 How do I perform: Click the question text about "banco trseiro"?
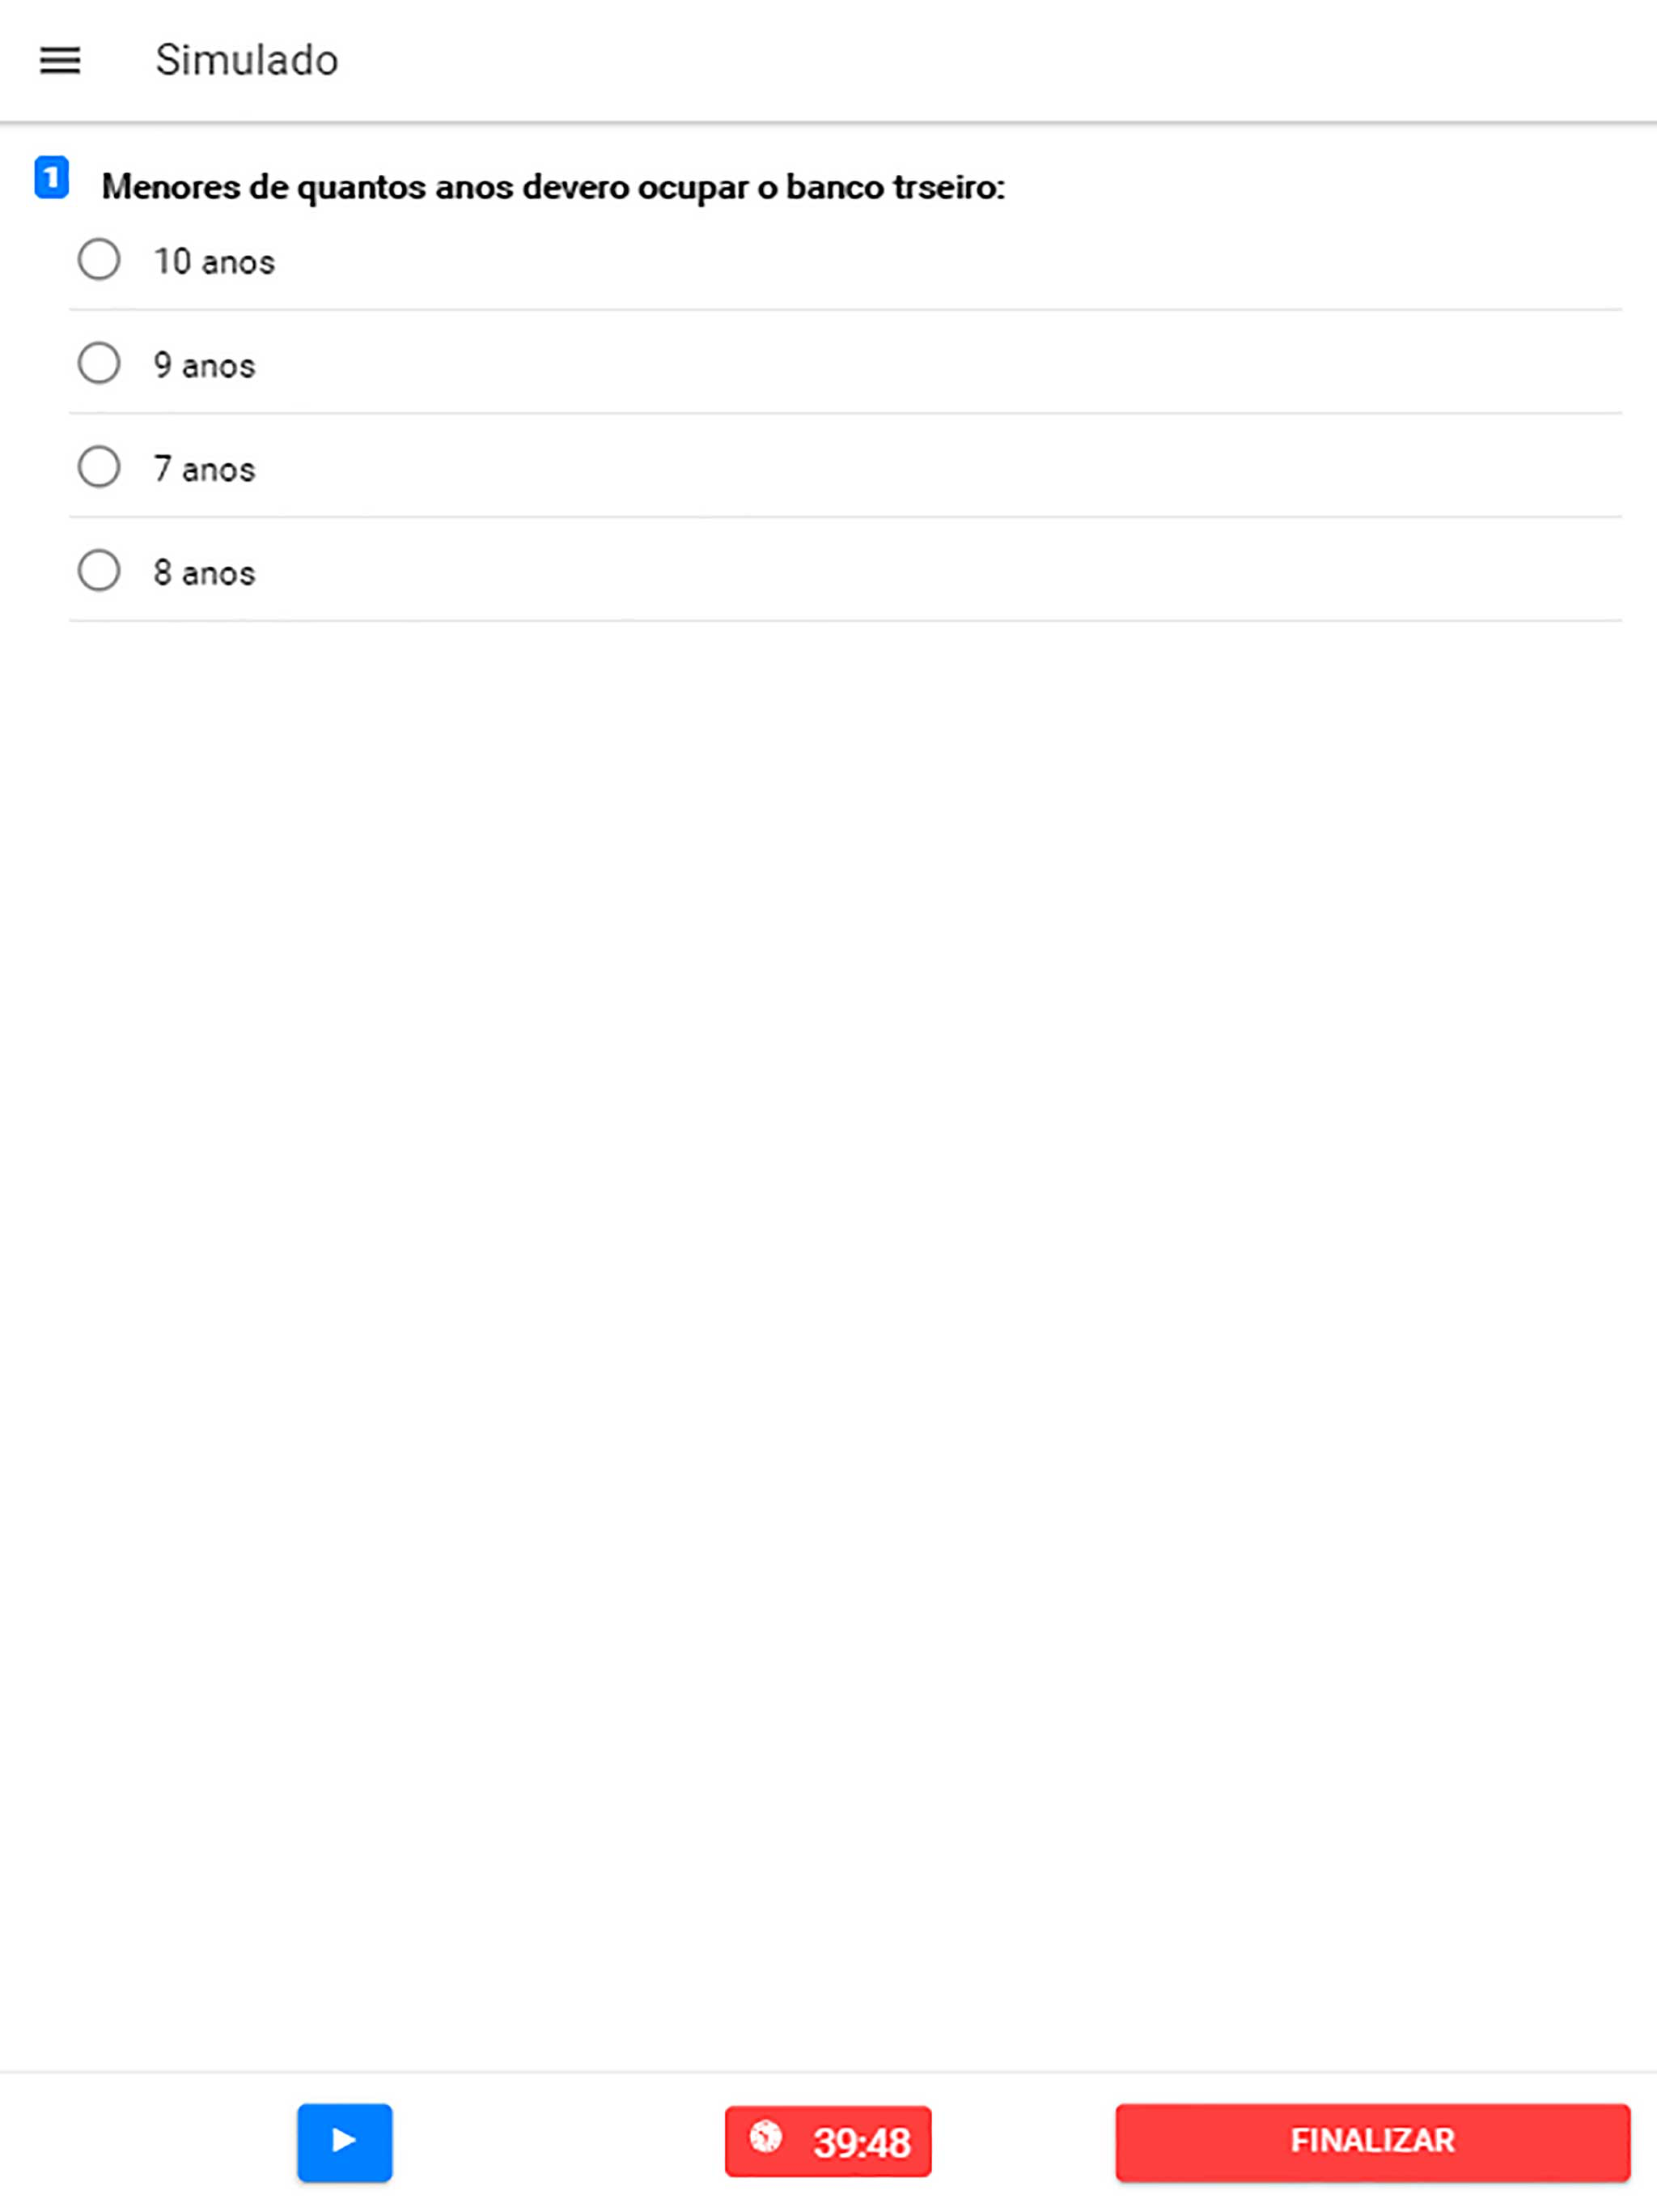tap(553, 187)
